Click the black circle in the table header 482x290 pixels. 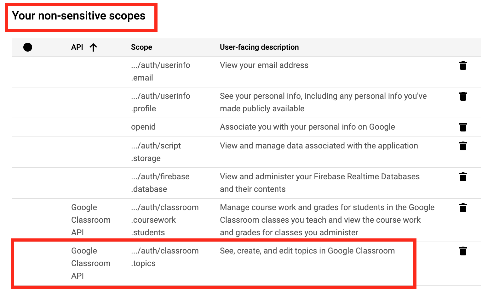click(28, 47)
